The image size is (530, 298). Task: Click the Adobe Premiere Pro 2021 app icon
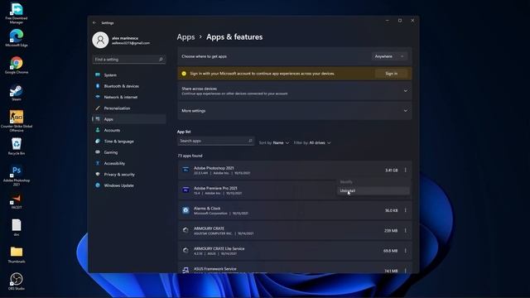click(x=185, y=190)
